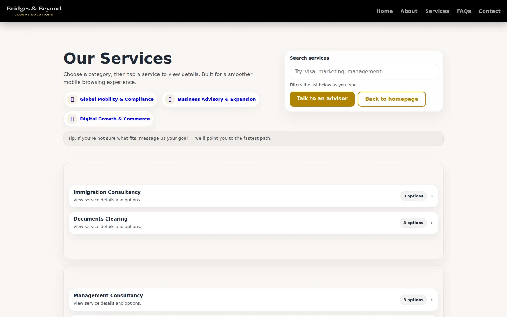This screenshot has height=317, width=507.
Task: Open the Home nav item
Action: pyautogui.click(x=384, y=11)
